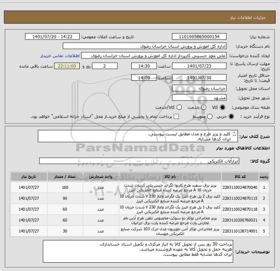280x271 pixels.
Task: Click row 5 product name آنتن تلویزیون
Action: [170, 231]
